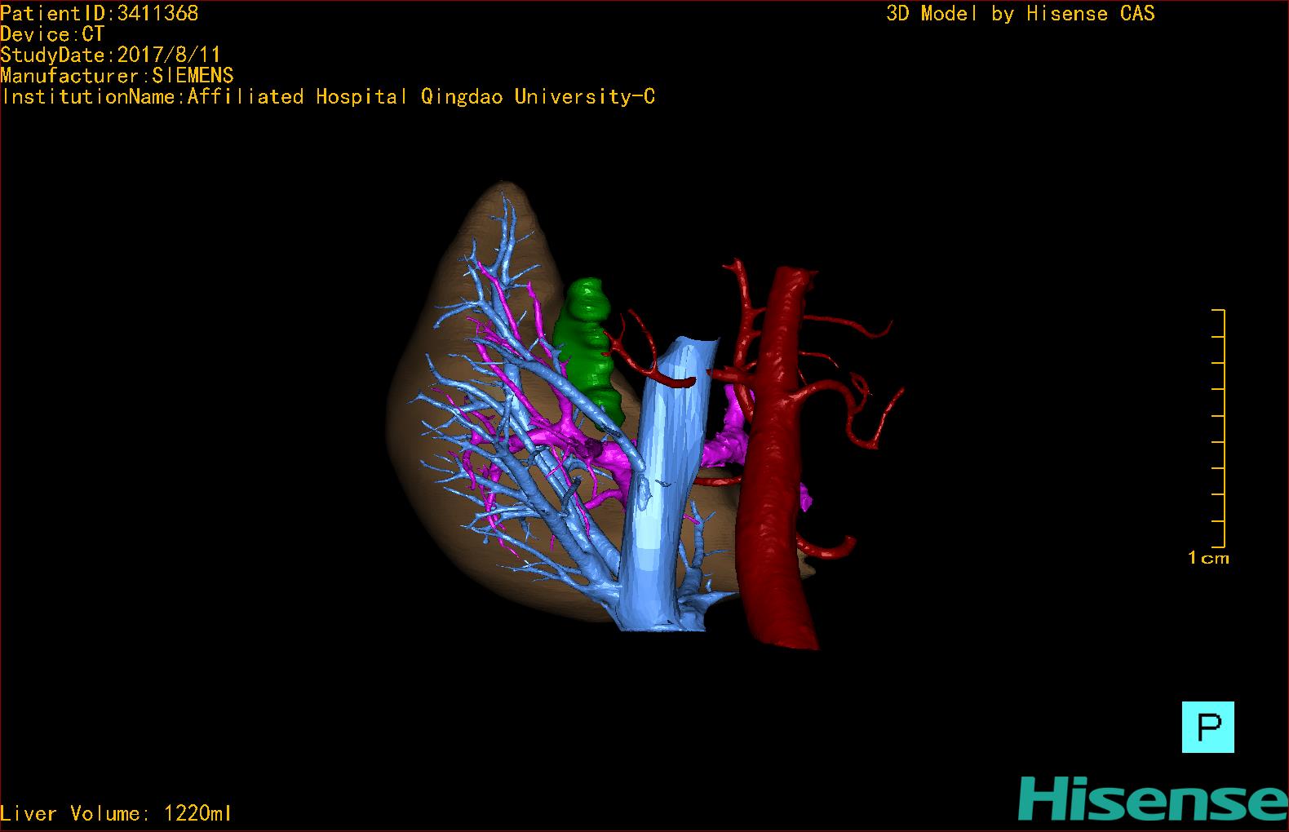Click the '1cm' scale label
Screen dimensions: 1289x832
click(x=1208, y=558)
